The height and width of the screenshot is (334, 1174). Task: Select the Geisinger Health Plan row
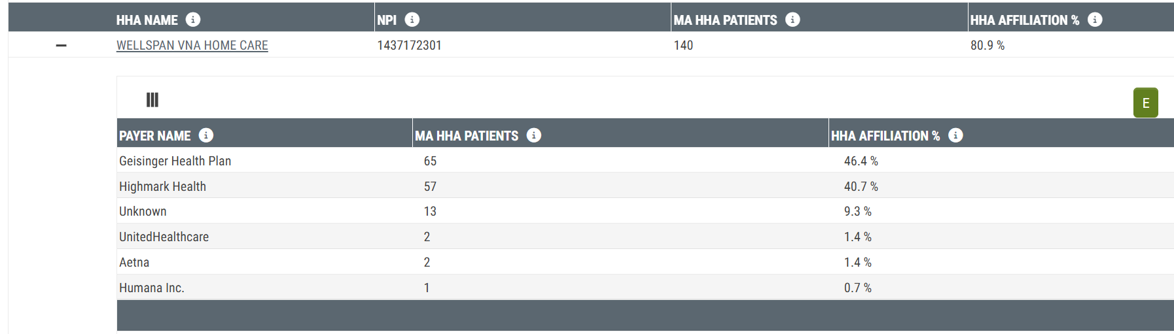[645, 160]
